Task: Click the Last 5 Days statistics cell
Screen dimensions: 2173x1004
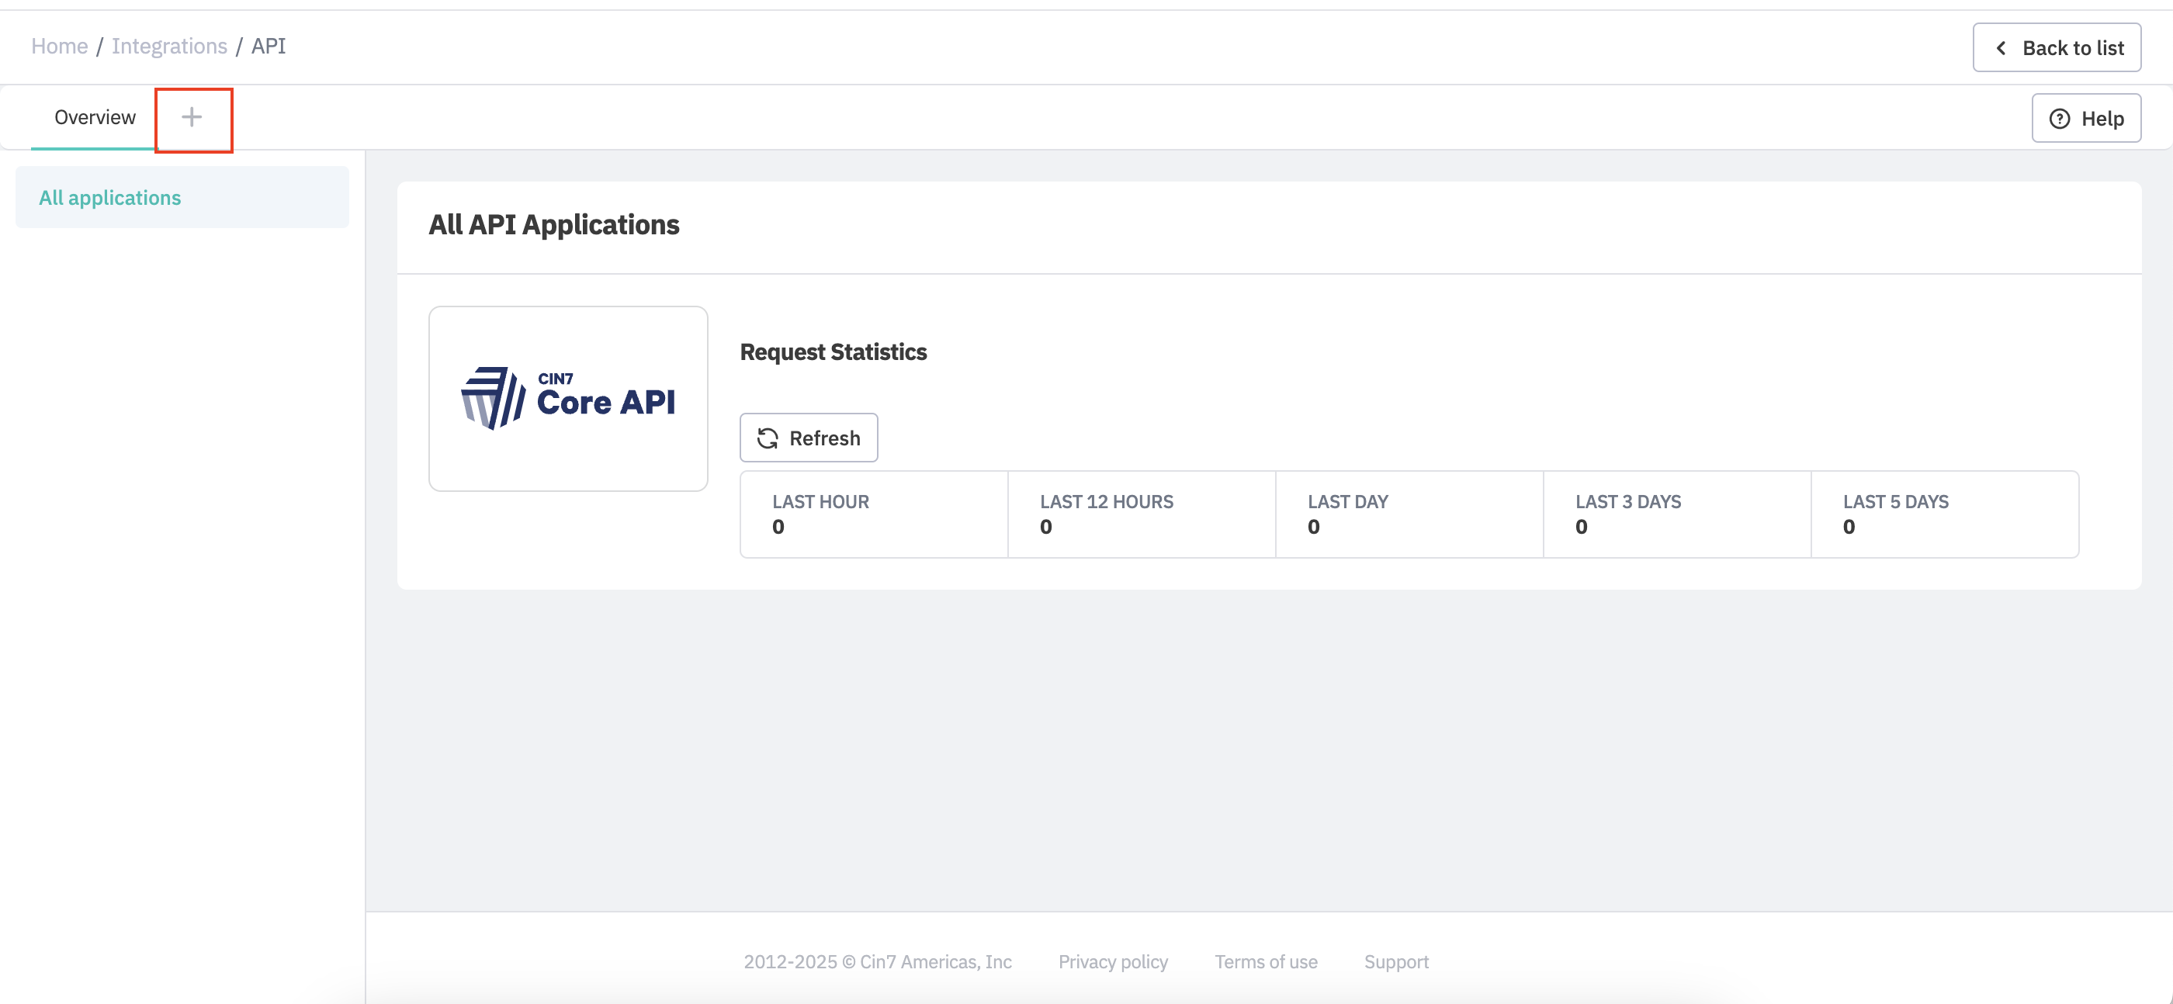Action: 1944,514
